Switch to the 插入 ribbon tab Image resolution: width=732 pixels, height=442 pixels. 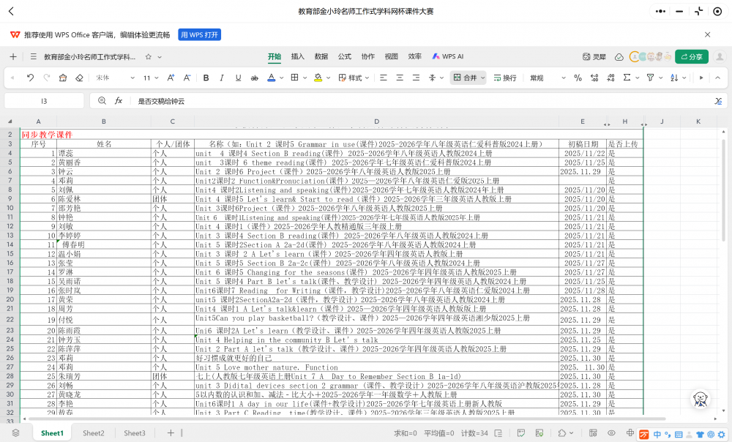298,56
